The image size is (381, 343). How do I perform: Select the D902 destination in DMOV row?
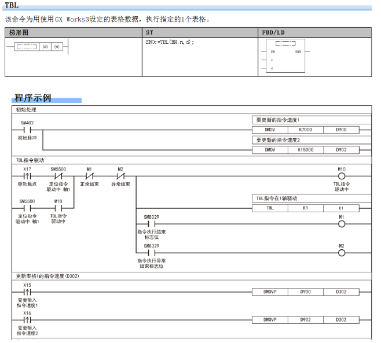(341, 150)
